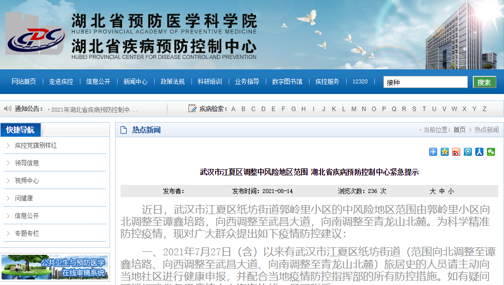
Task: Set article font size to 中
Action: click(442, 191)
